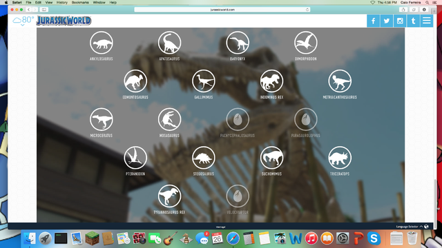Screen dimensions: 442x248
Task: Open Launchpad from the Dock
Action: [x=45, y=238]
